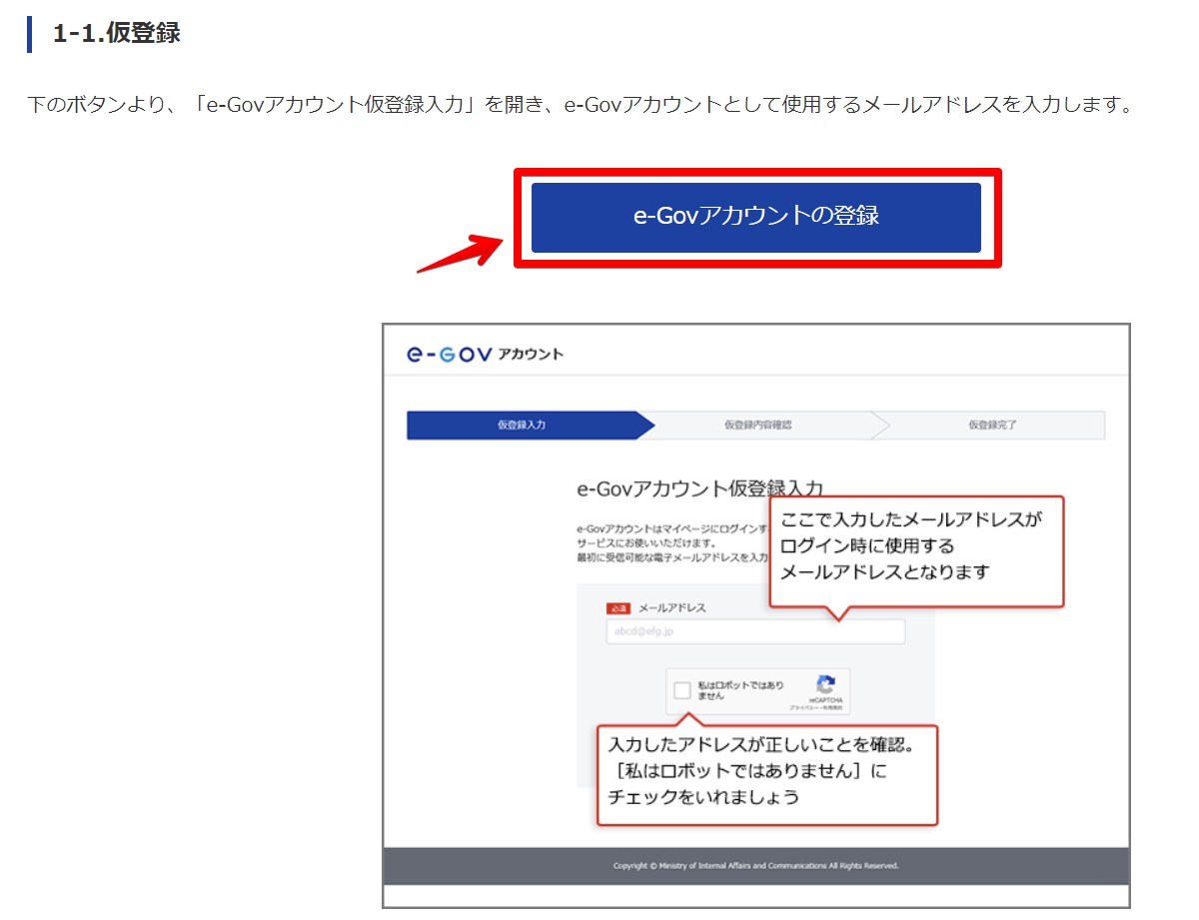Click the reCAPTCHA logo icon

point(825,684)
